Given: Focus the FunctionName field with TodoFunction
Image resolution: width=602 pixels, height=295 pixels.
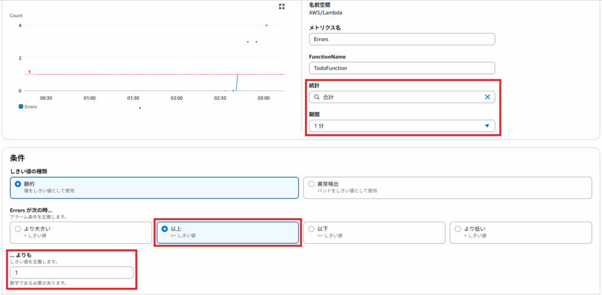Looking at the screenshot, I should tap(402, 68).
